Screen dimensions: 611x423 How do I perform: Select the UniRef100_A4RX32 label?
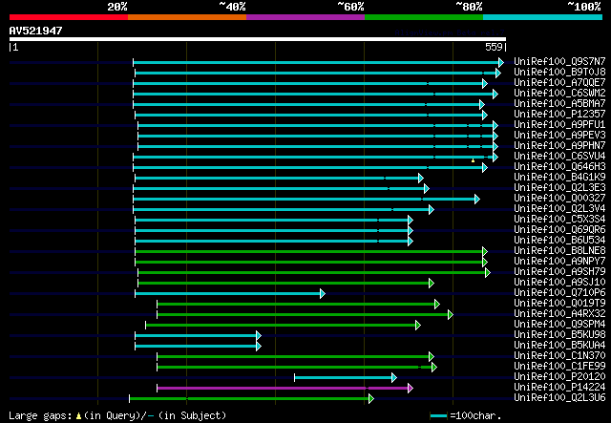click(559, 313)
